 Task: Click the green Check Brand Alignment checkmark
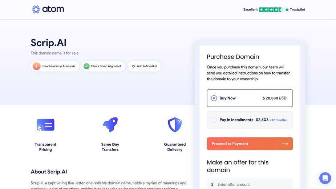[86, 66]
